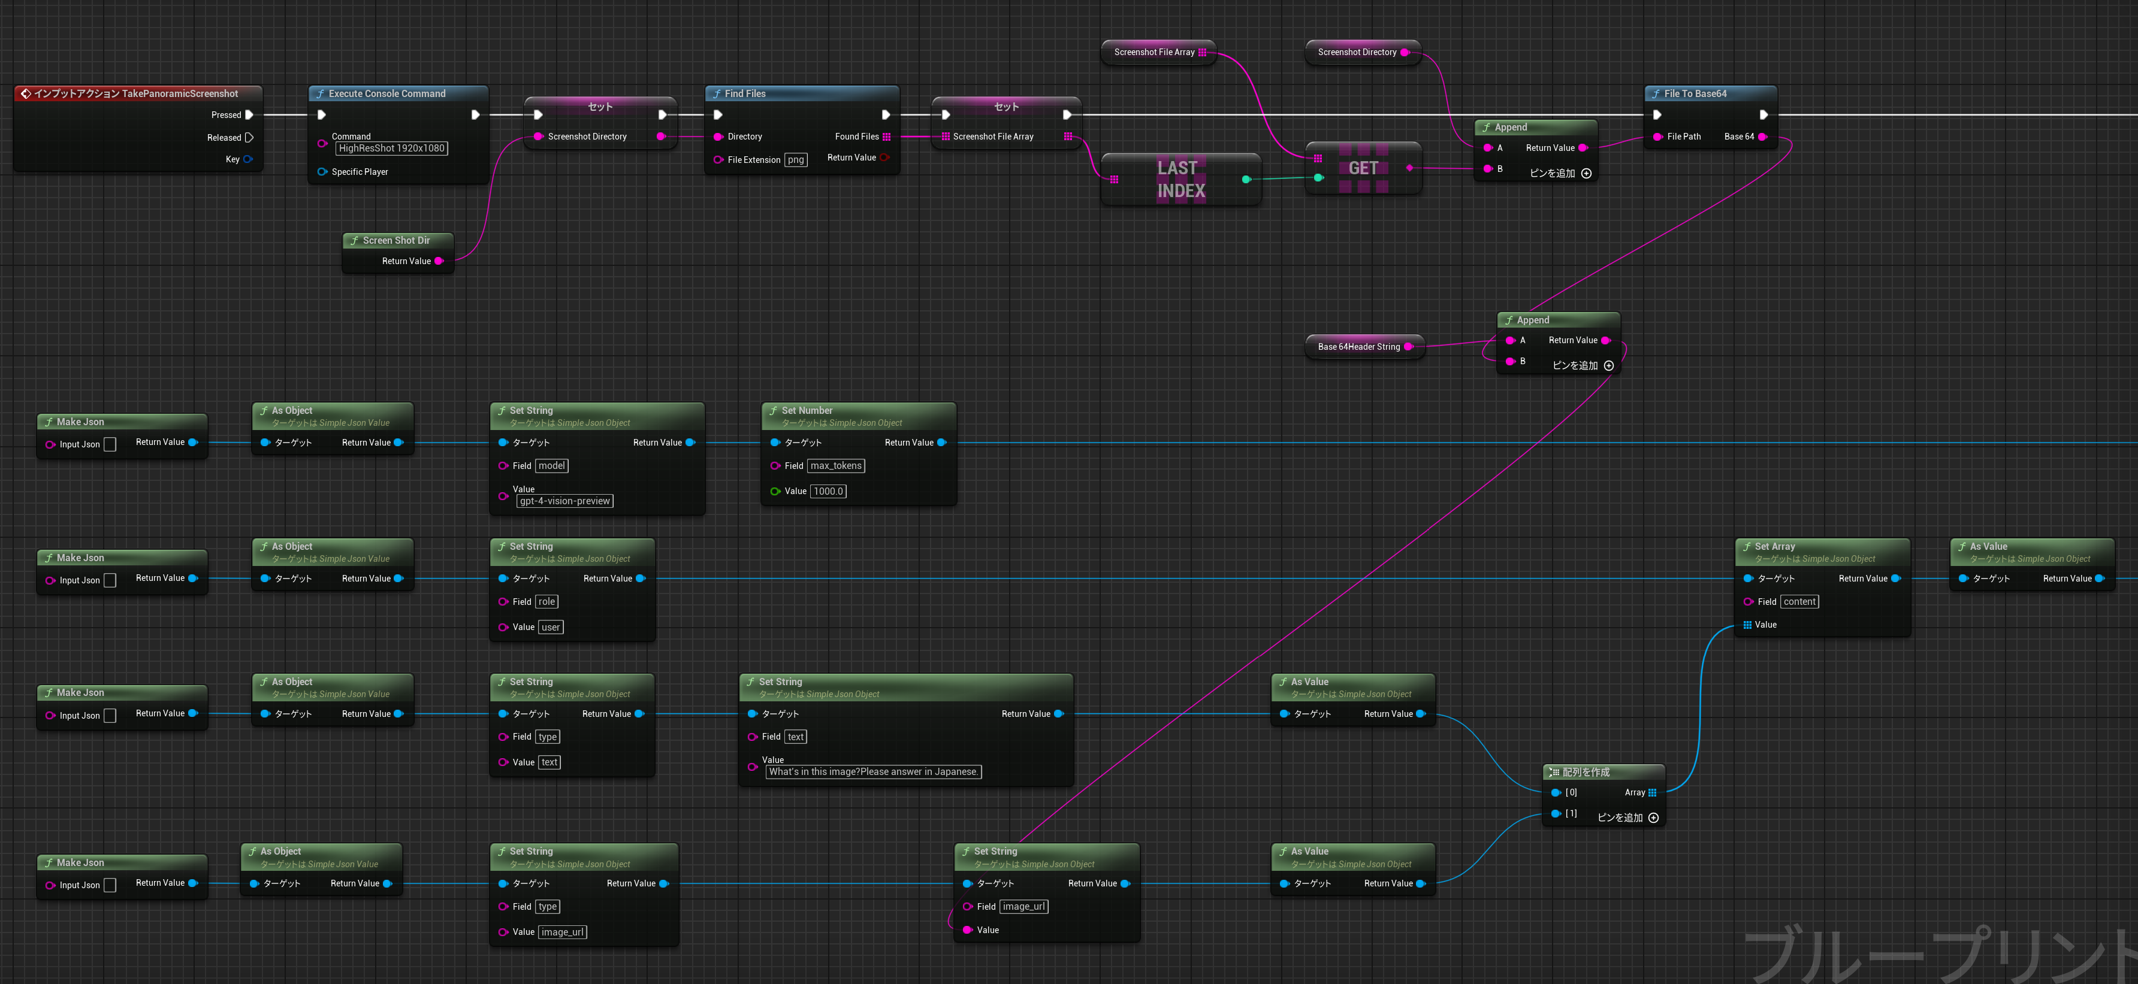Click Input Json box on the bottommost Make Json node
This screenshot has height=984, width=2138.
pyautogui.click(x=110, y=885)
